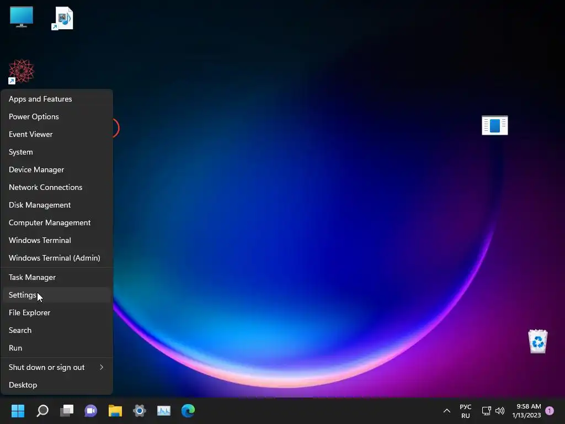Open the network tray icon
The image size is (565, 424).
[487, 411]
